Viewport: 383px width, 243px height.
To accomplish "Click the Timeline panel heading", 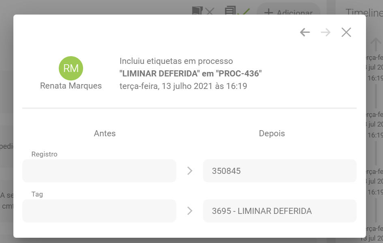I will coord(364,13).
